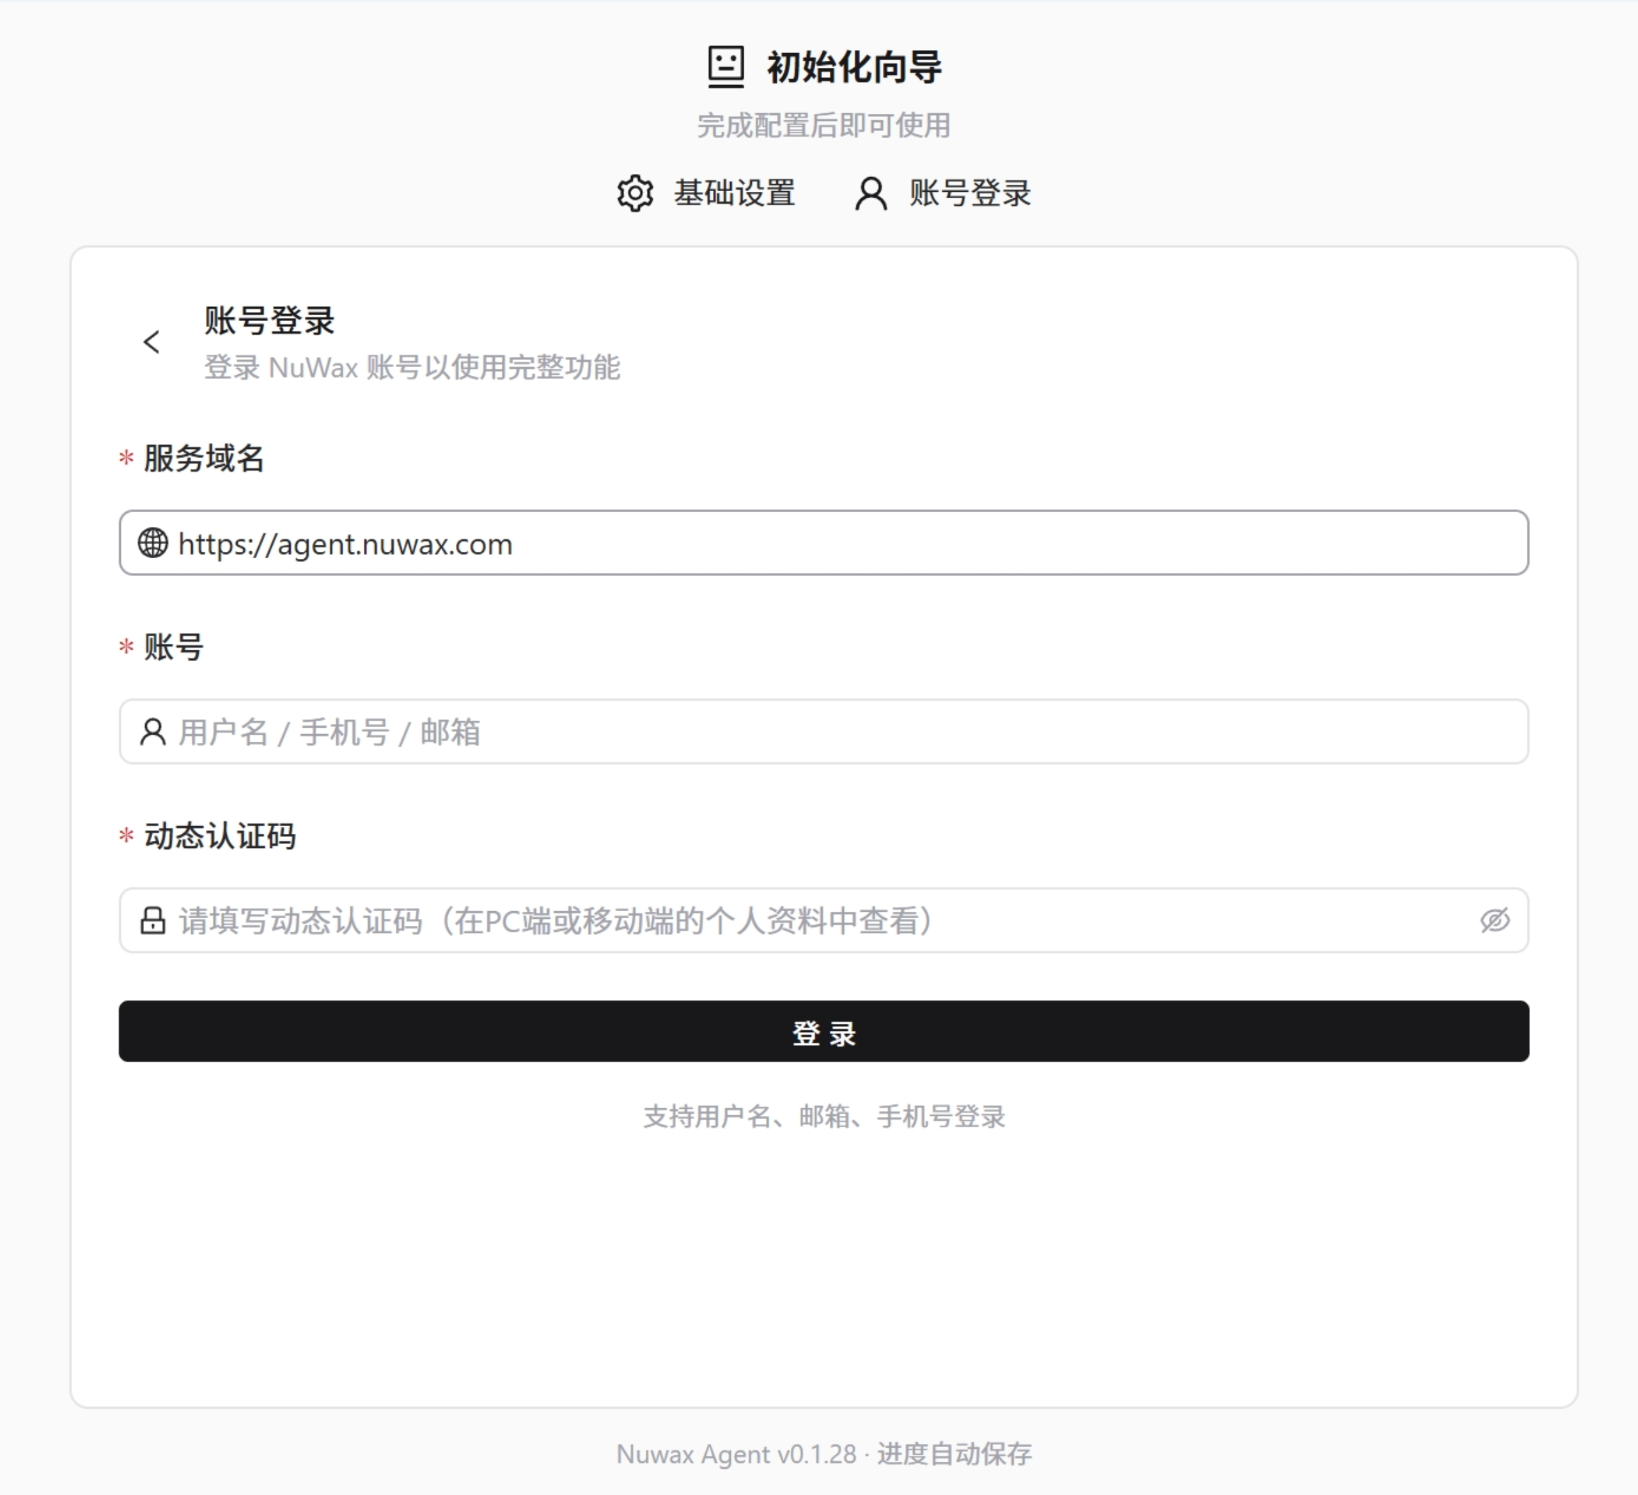
Task: Click the globe icon in the domain field
Action: 154,544
